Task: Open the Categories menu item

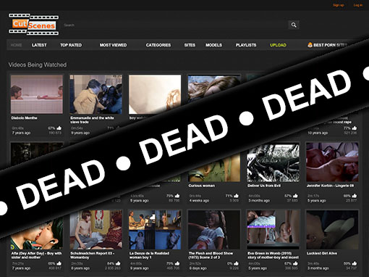Action: (x=158, y=45)
